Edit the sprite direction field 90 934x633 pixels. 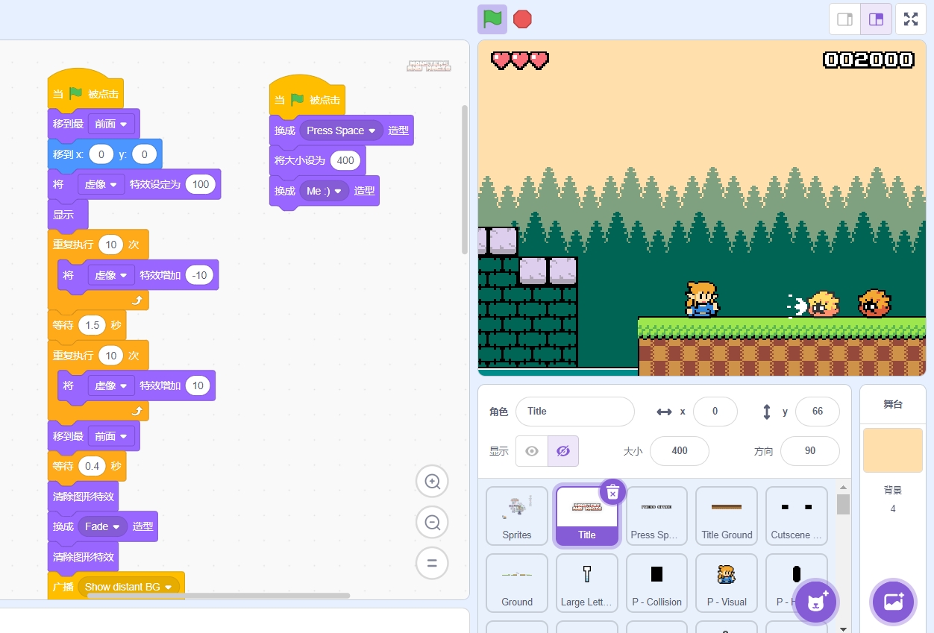tap(810, 451)
